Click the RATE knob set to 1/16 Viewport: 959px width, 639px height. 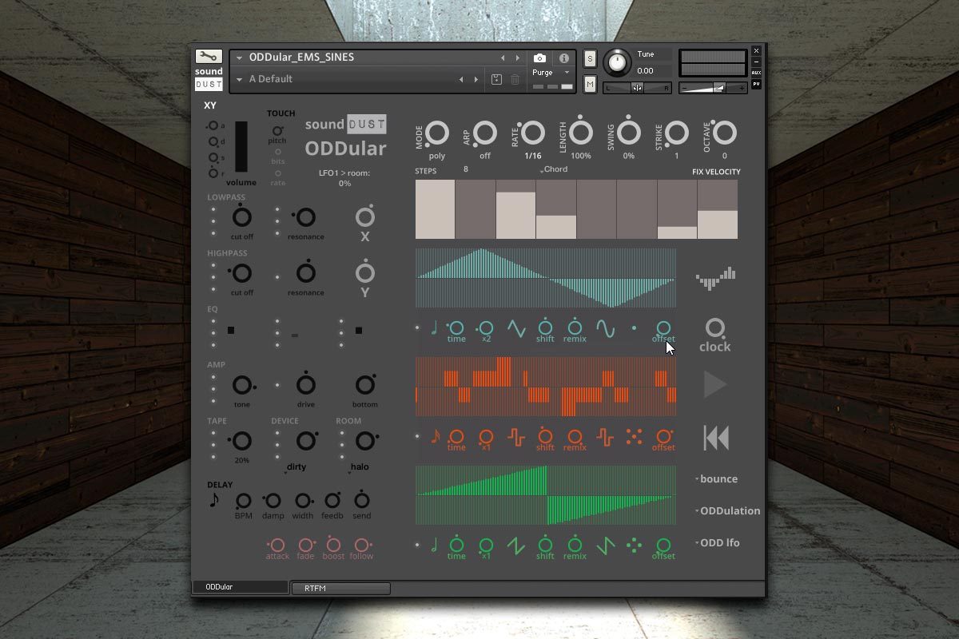[x=533, y=133]
